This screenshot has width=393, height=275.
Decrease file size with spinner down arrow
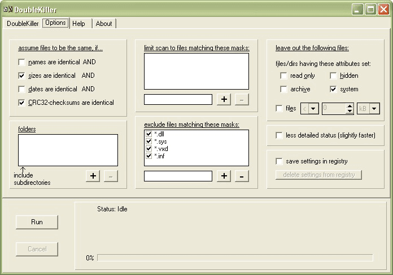(x=350, y=111)
